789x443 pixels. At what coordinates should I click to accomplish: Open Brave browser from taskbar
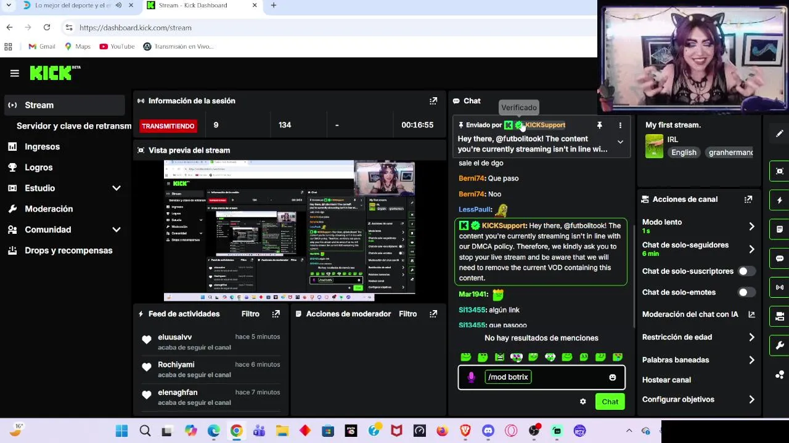[x=465, y=431]
